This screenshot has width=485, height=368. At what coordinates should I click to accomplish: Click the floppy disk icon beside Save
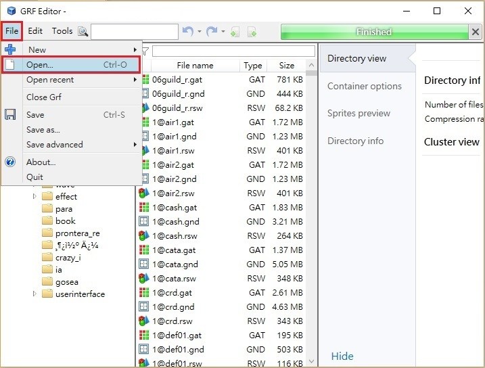10,115
